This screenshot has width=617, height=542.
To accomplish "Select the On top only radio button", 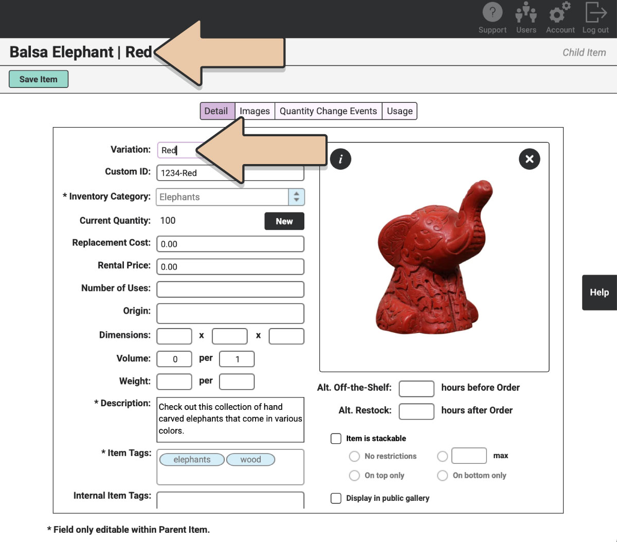I will pyautogui.click(x=354, y=476).
